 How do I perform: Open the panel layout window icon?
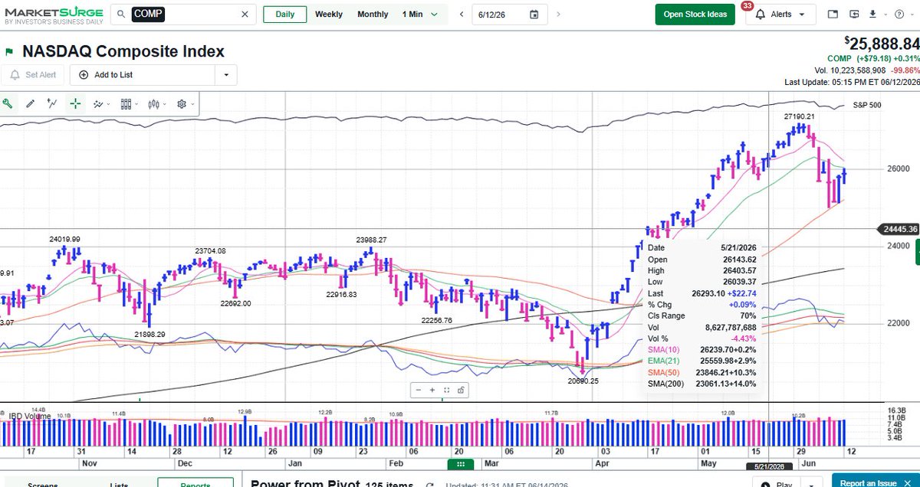[x=833, y=14]
